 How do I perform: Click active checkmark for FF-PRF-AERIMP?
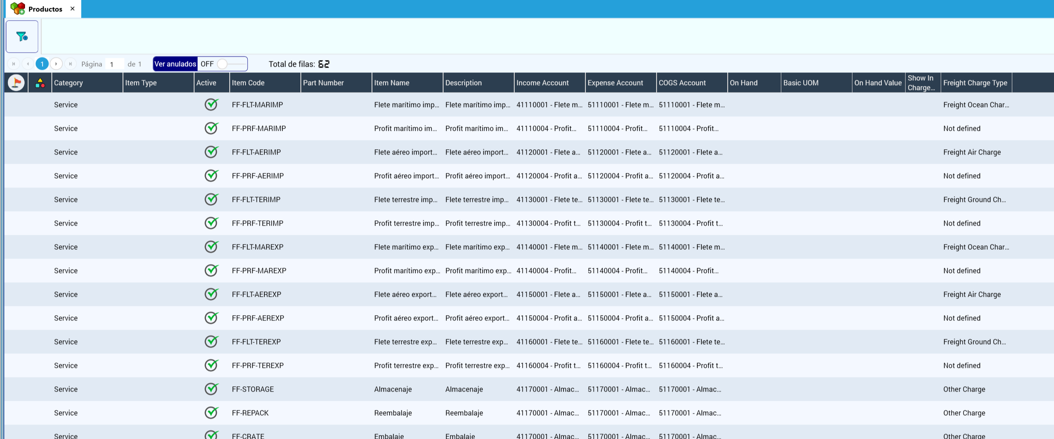point(212,176)
